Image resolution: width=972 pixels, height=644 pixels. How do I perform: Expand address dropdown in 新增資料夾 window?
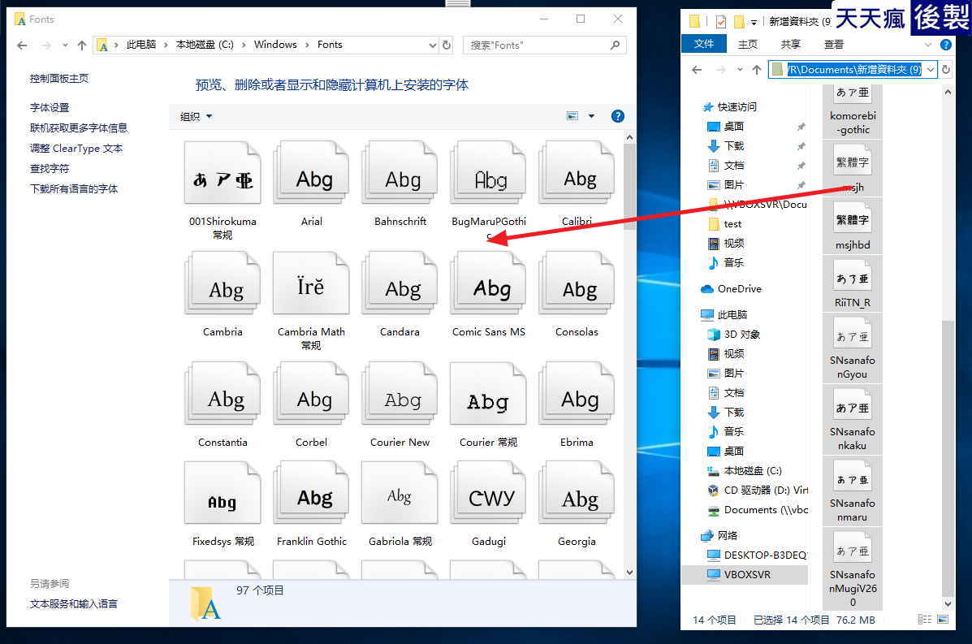pyautogui.click(x=930, y=69)
